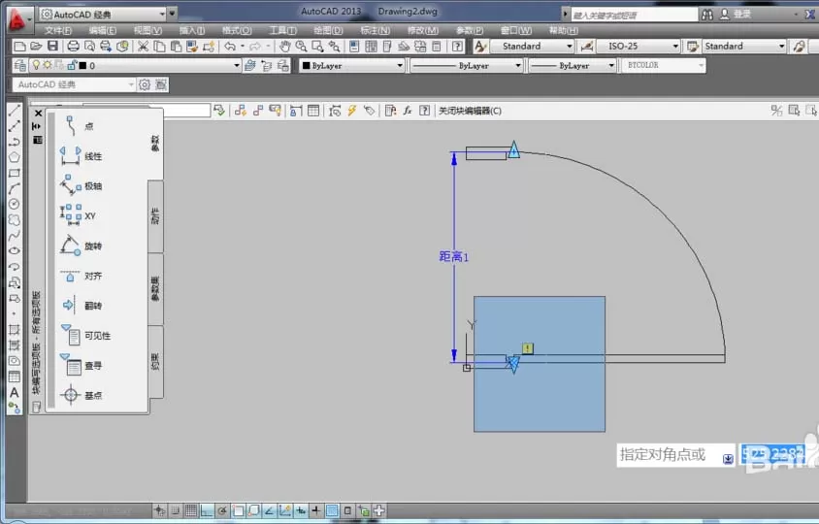Pick the 基点 base point parameter
The height and width of the screenshot is (524, 819).
point(82,395)
